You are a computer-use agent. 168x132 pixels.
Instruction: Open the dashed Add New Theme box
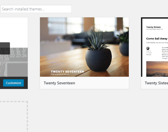pos(14,116)
